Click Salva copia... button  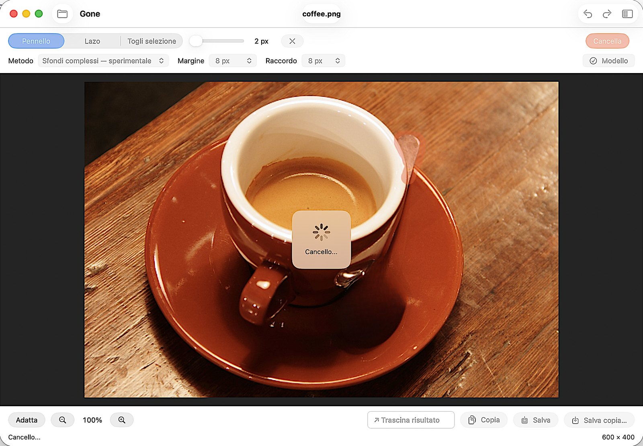click(x=599, y=420)
